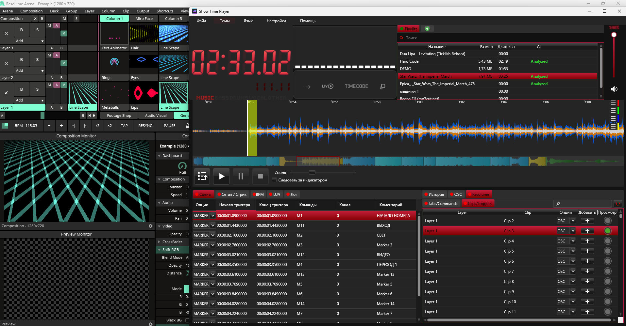Open the Сетап / Стрик tab
The height and width of the screenshot is (326, 626).
232,194
